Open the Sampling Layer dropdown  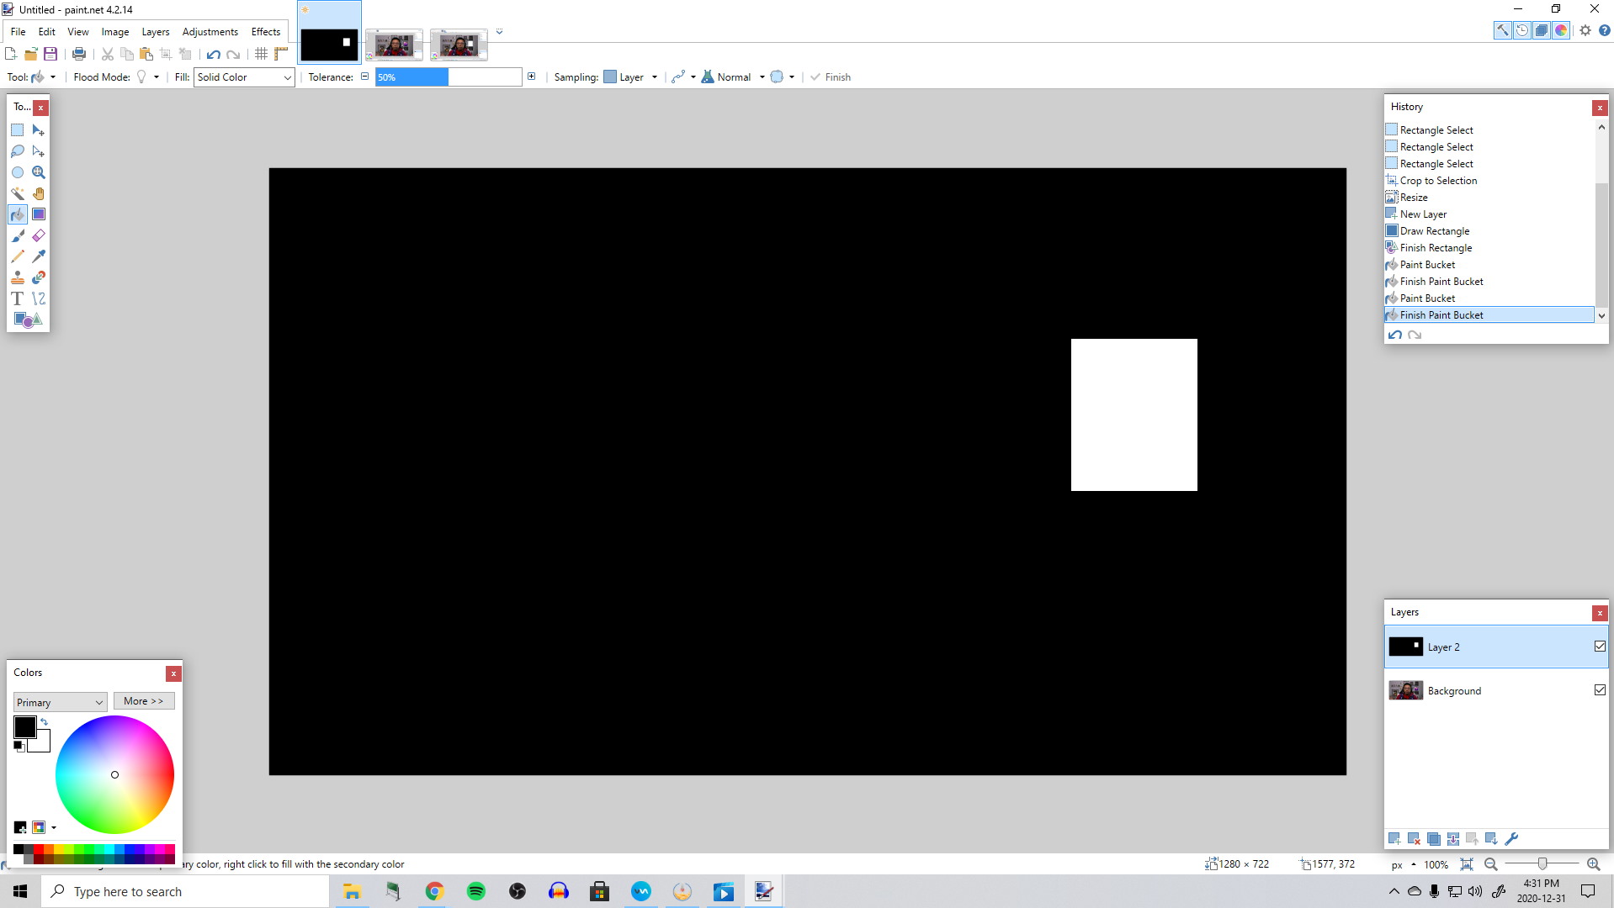(631, 77)
